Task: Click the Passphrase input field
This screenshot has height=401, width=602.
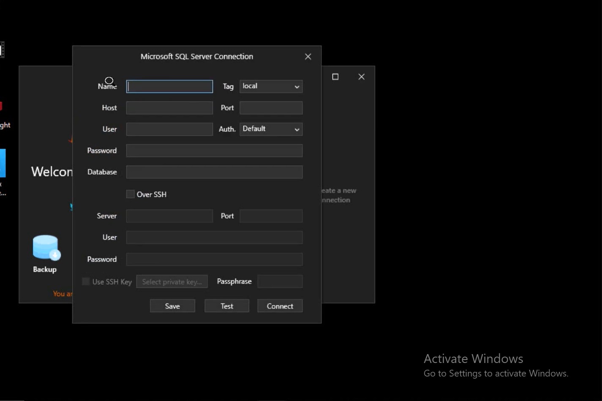Action: click(280, 281)
